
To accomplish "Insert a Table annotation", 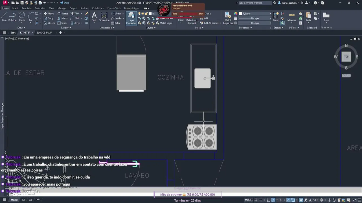I will pos(116,23).
